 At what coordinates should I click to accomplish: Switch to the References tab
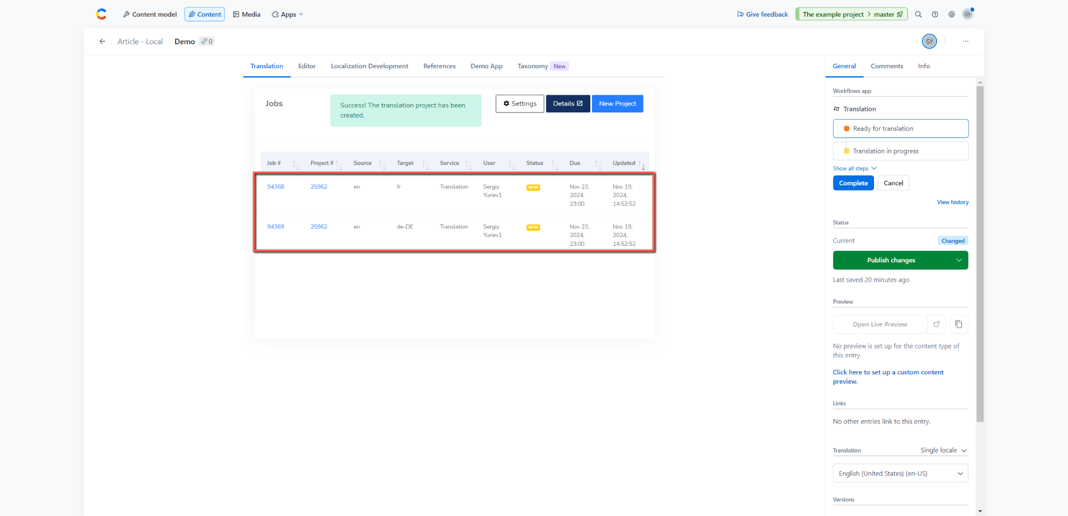440,66
